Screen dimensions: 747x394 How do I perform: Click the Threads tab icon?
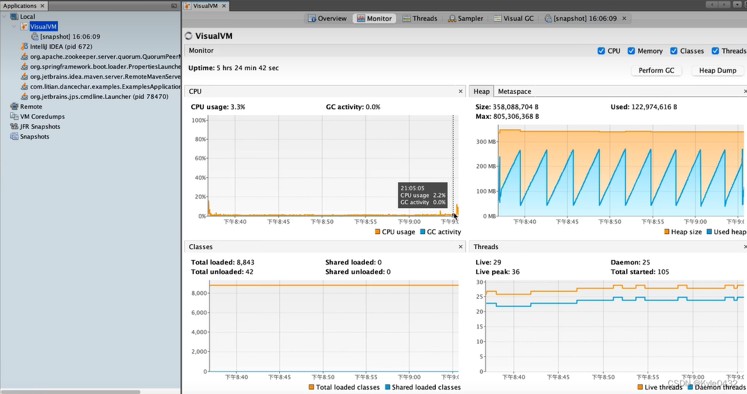406,19
